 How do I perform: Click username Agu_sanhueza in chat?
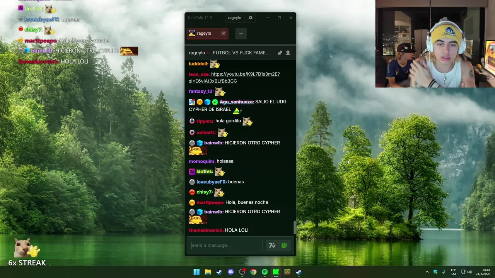(x=236, y=102)
